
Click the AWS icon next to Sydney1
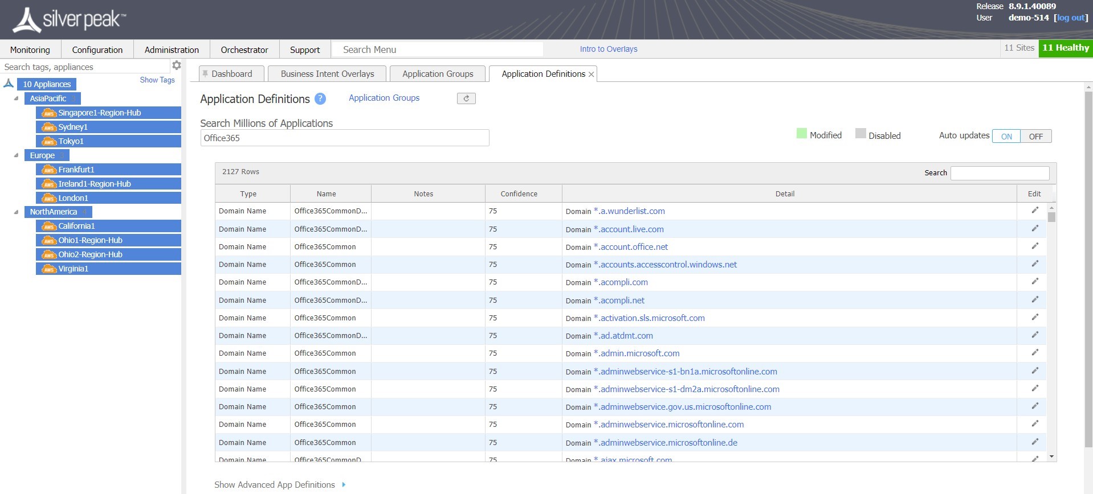(50, 127)
